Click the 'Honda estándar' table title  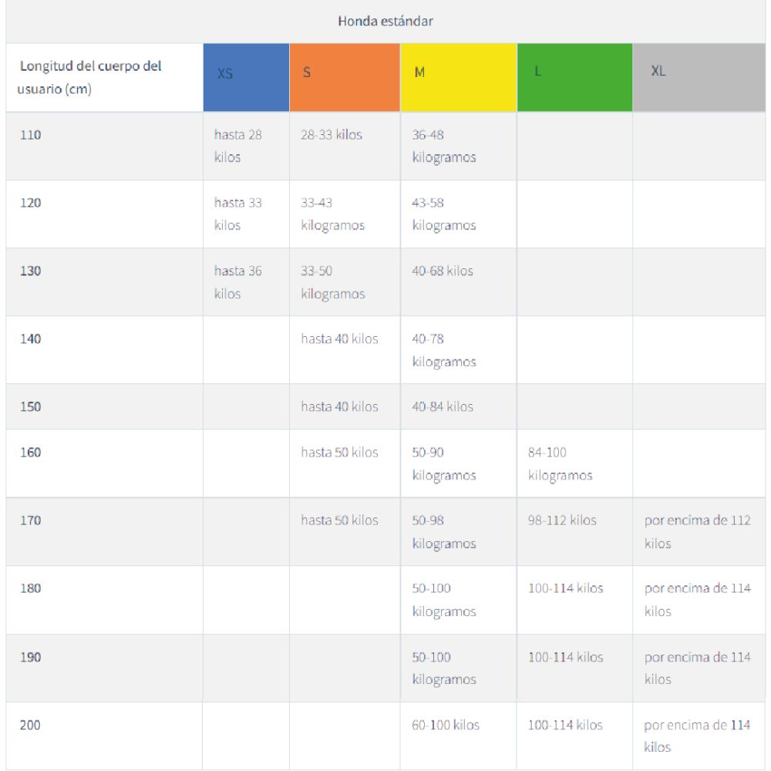click(x=385, y=22)
